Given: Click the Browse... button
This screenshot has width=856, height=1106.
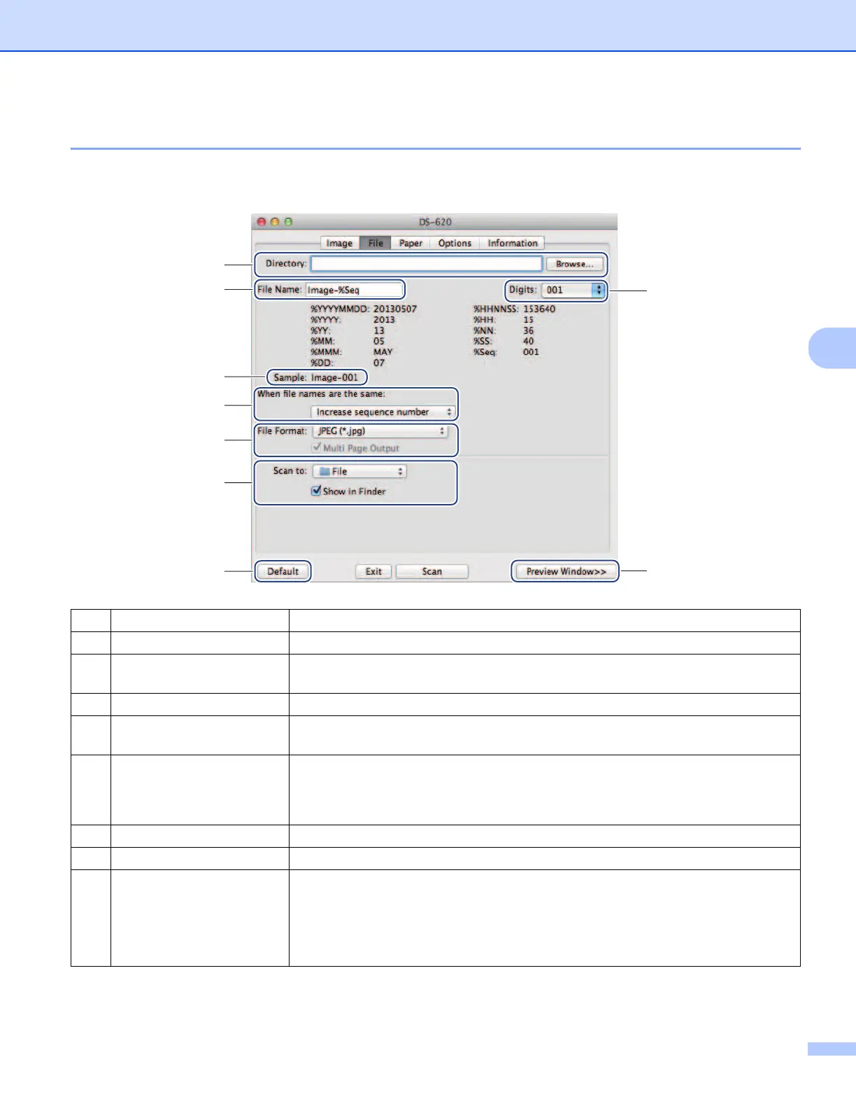Looking at the screenshot, I should click(574, 264).
